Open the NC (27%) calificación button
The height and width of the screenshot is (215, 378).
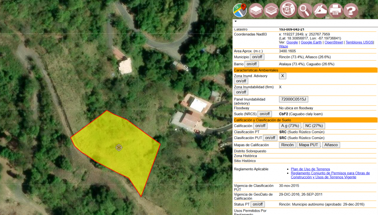coord(314,125)
